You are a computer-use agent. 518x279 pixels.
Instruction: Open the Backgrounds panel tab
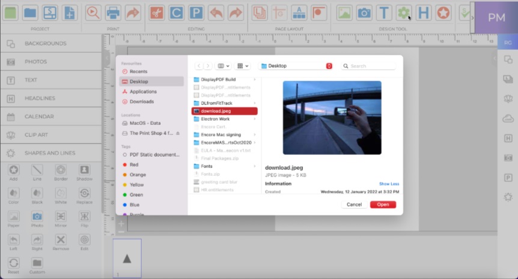pos(51,44)
